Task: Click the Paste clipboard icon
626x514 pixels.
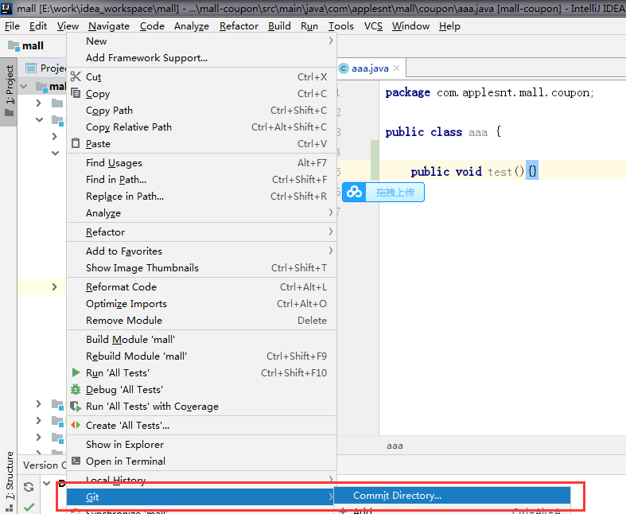Action: tap(76, 143)
